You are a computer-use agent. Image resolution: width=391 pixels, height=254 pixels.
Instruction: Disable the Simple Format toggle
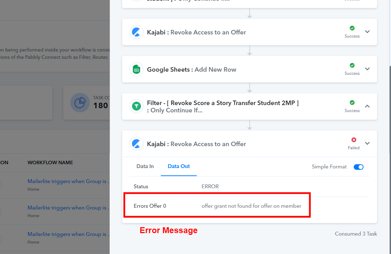(359, 167)
